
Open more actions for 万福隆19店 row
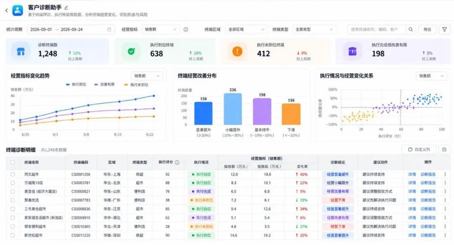pos(445,183)
